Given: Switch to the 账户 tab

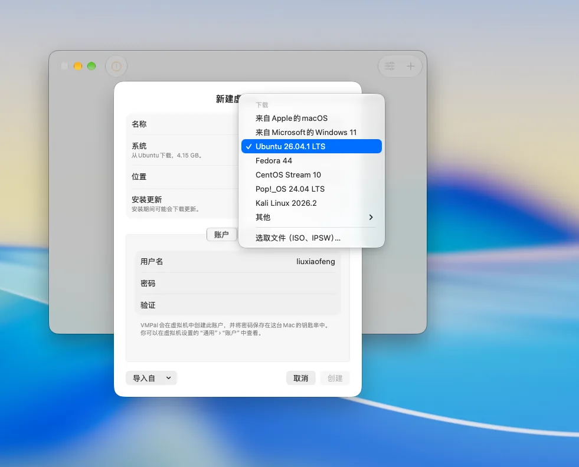Looking at the screenshot, I should click(221, 234).
